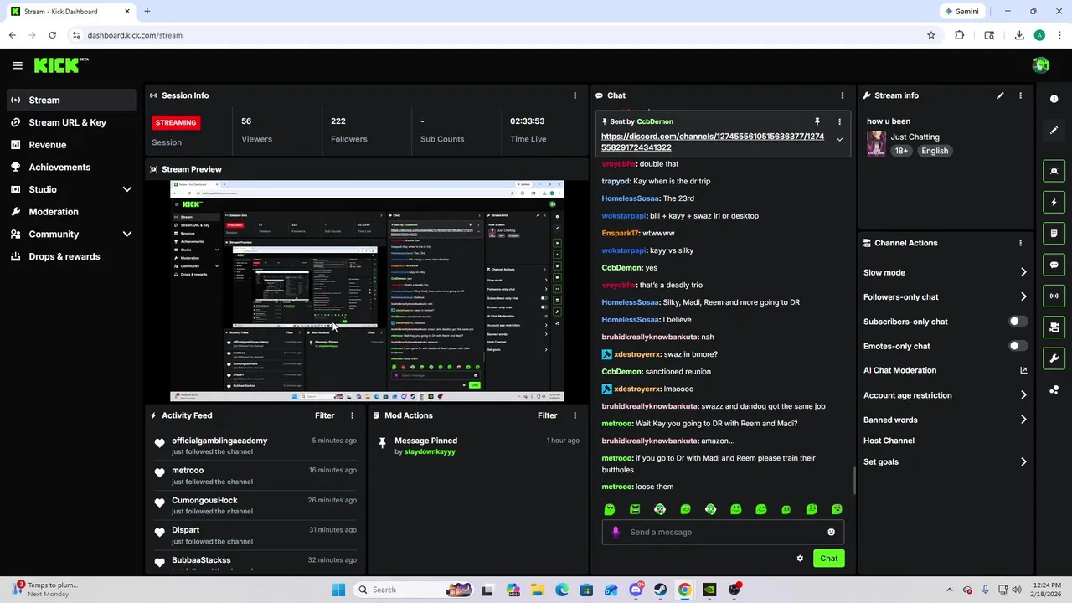Toggle the broadcast signal widget icon

[x=1054, y=296]
